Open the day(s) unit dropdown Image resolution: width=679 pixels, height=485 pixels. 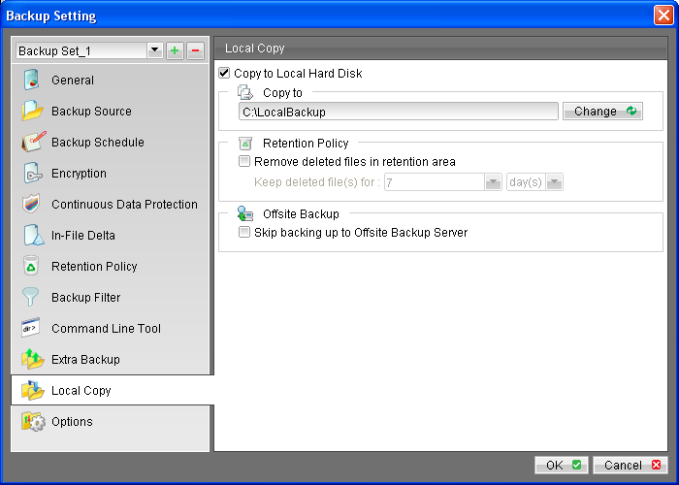coord(554,181)
